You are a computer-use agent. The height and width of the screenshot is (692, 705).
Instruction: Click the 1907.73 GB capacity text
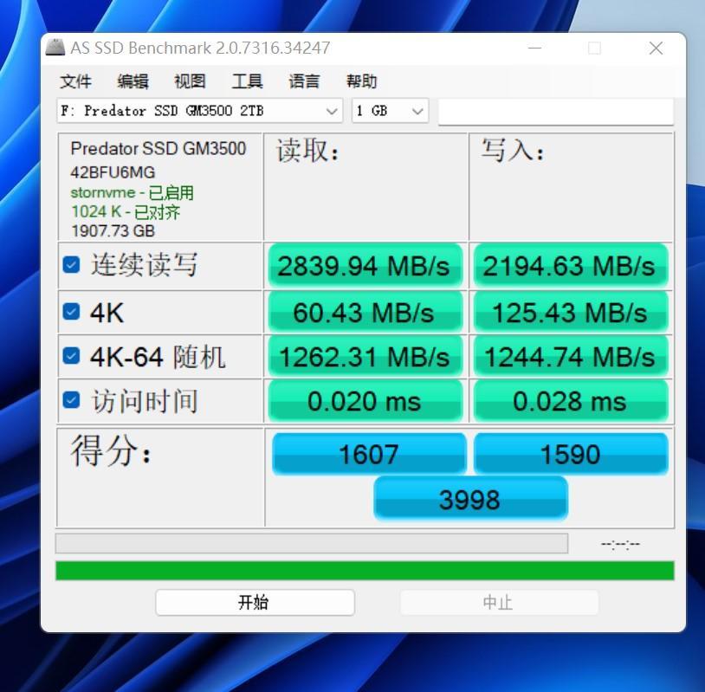(x=113, y=231)
